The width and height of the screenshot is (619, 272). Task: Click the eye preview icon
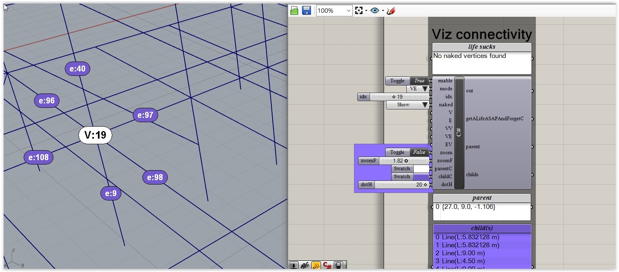(375, 11)
